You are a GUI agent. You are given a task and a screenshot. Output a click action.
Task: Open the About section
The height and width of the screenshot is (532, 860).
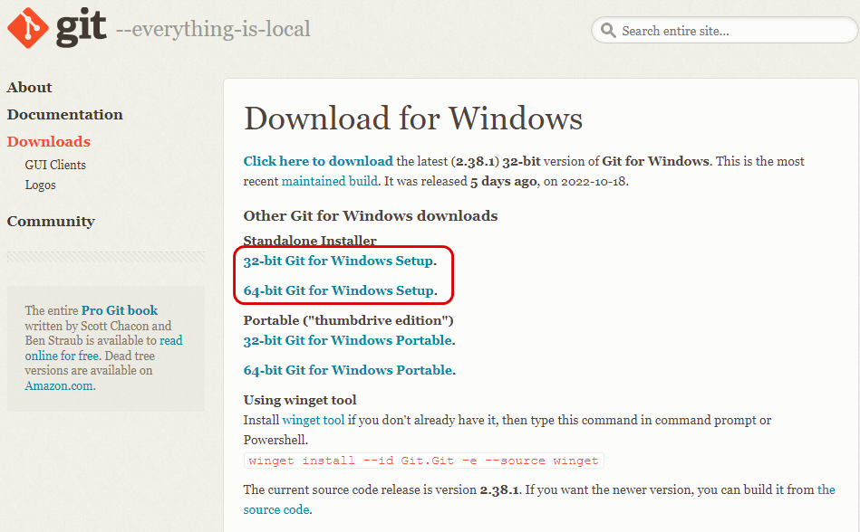pos(29,88)
